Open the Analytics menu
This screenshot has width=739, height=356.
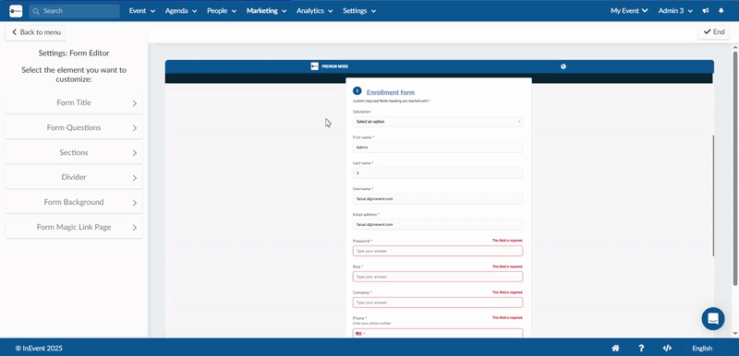coord(315,11)
